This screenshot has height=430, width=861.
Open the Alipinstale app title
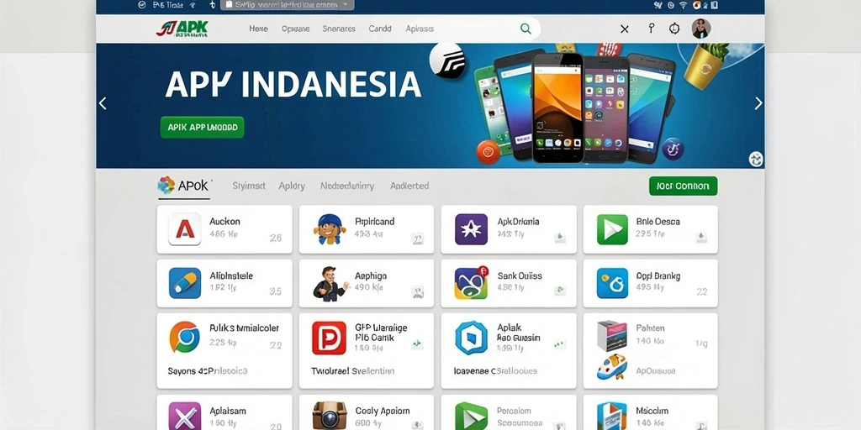pyautogui.click(x=231, y=275)
